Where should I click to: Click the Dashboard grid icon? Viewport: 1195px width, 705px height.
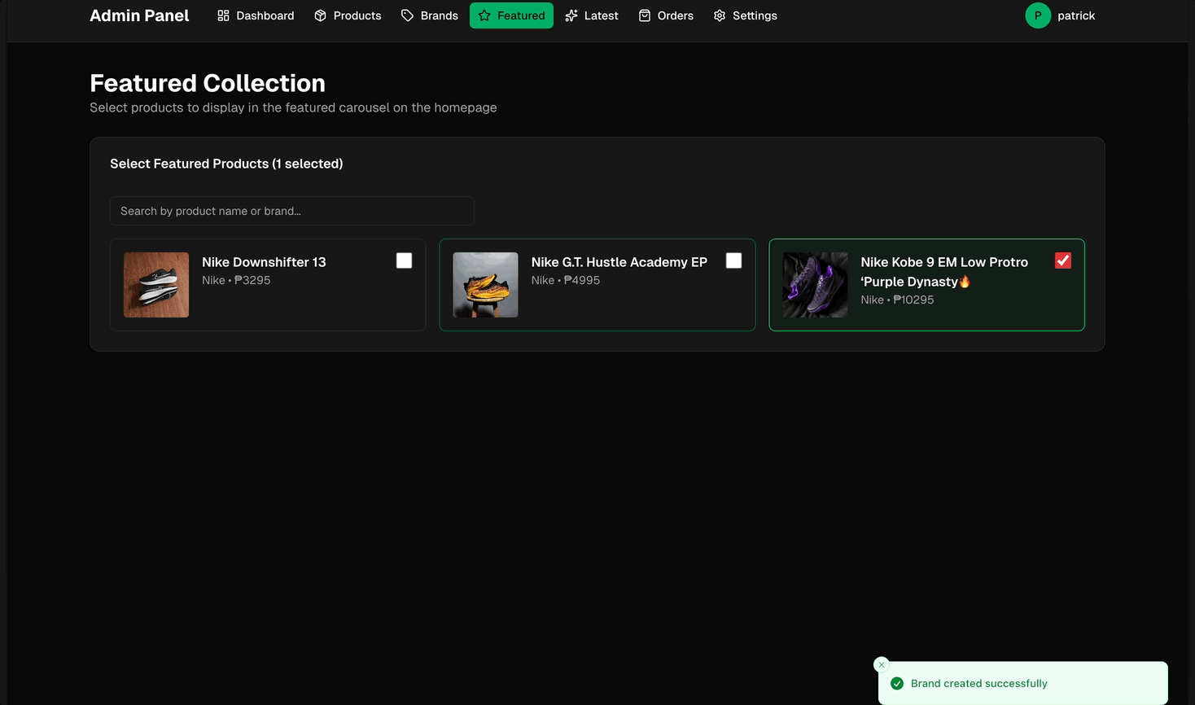point(223,15)
